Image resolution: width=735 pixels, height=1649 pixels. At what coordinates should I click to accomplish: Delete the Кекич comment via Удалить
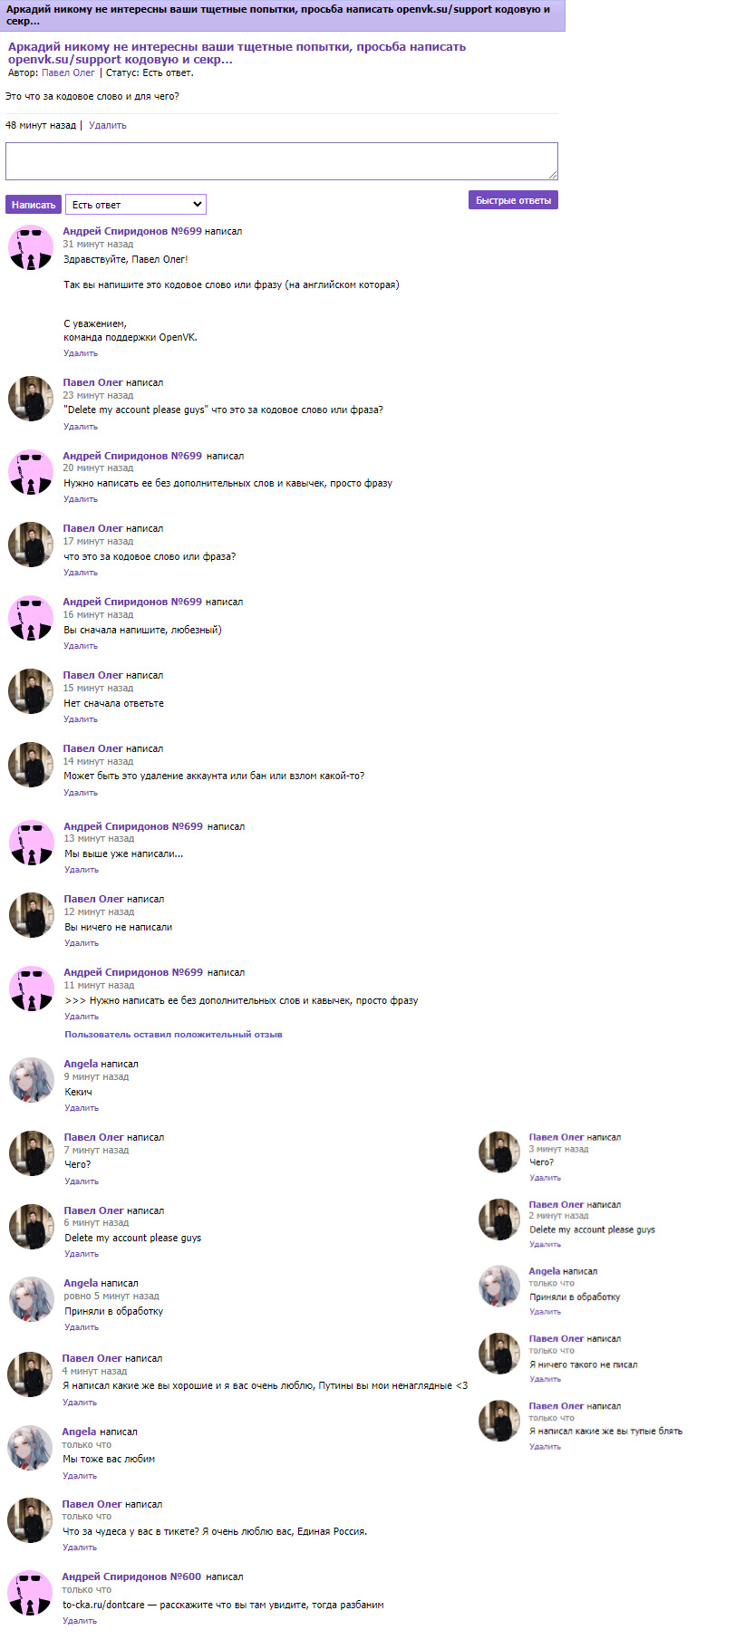pyautogui.click(x=82, y=1108)
